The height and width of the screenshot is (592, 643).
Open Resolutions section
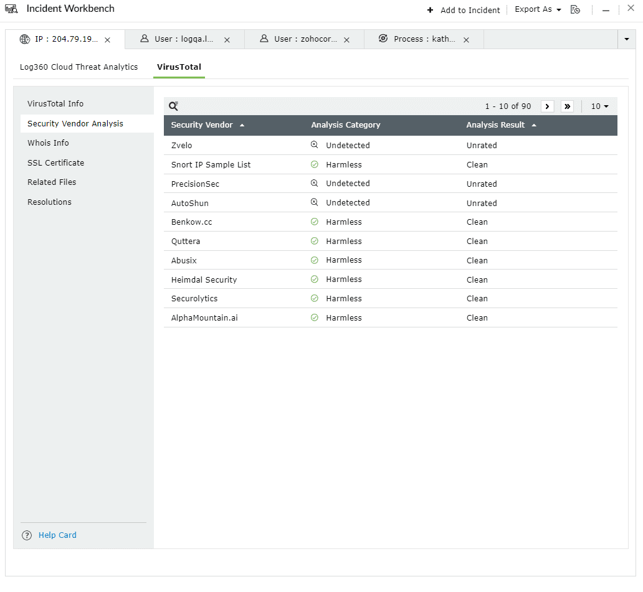tap(49, 202)
